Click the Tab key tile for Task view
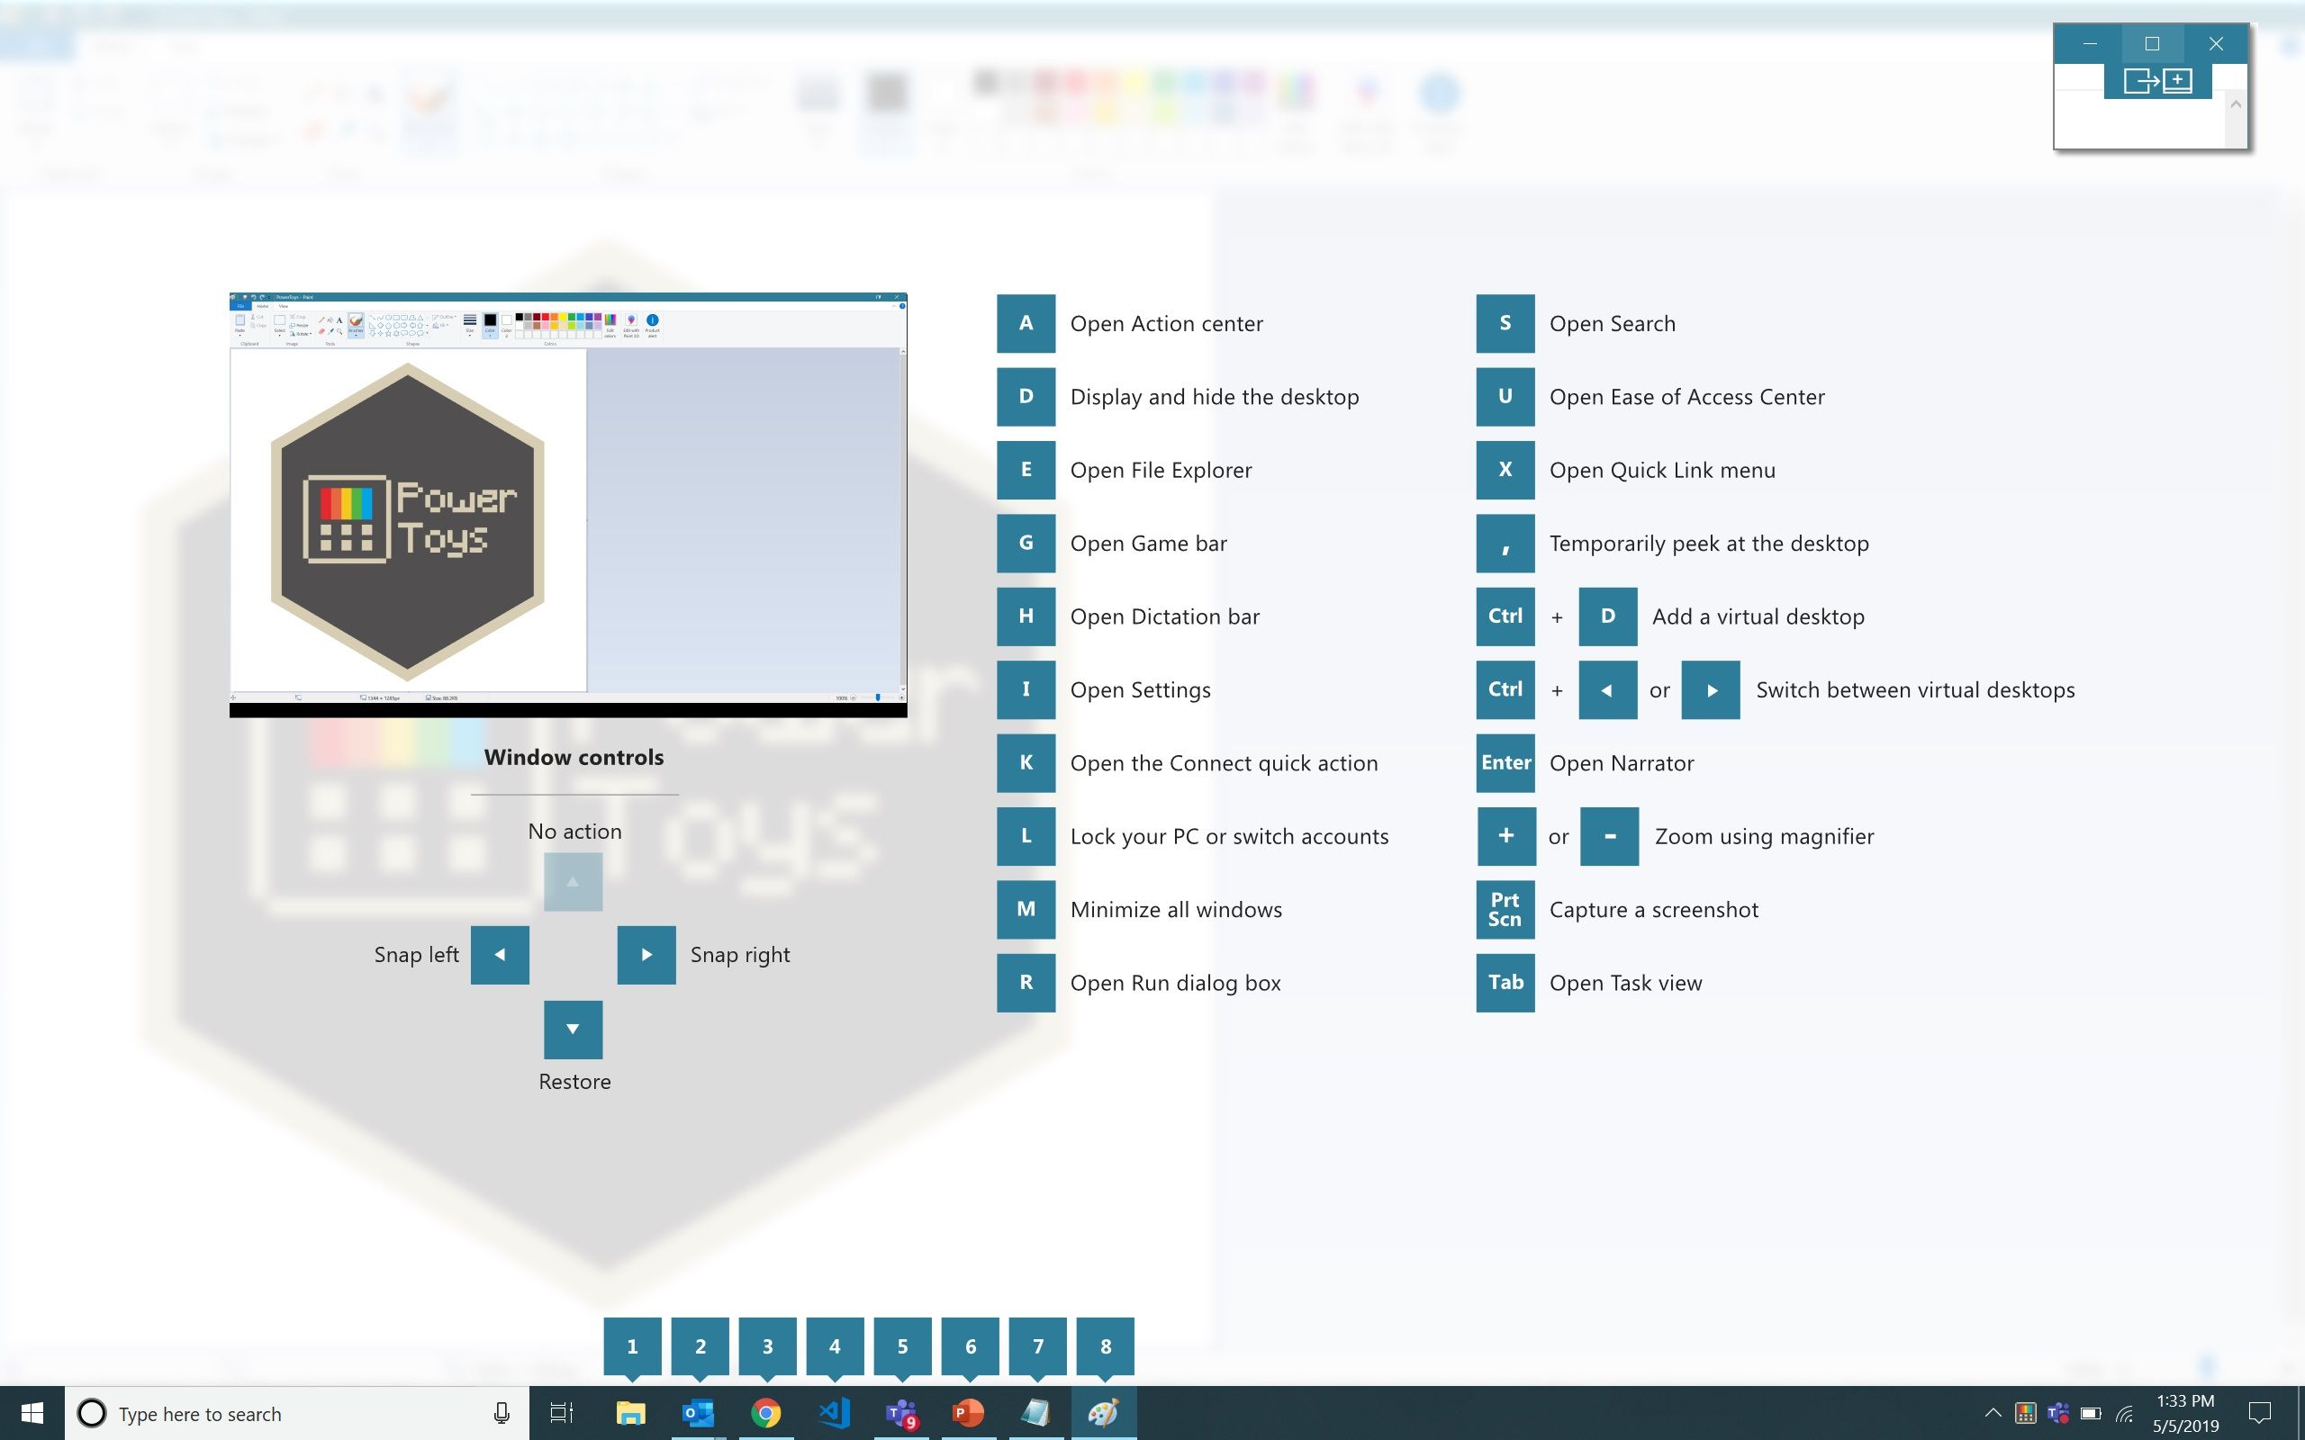 pyautogui.click(x=1505, y=983)
